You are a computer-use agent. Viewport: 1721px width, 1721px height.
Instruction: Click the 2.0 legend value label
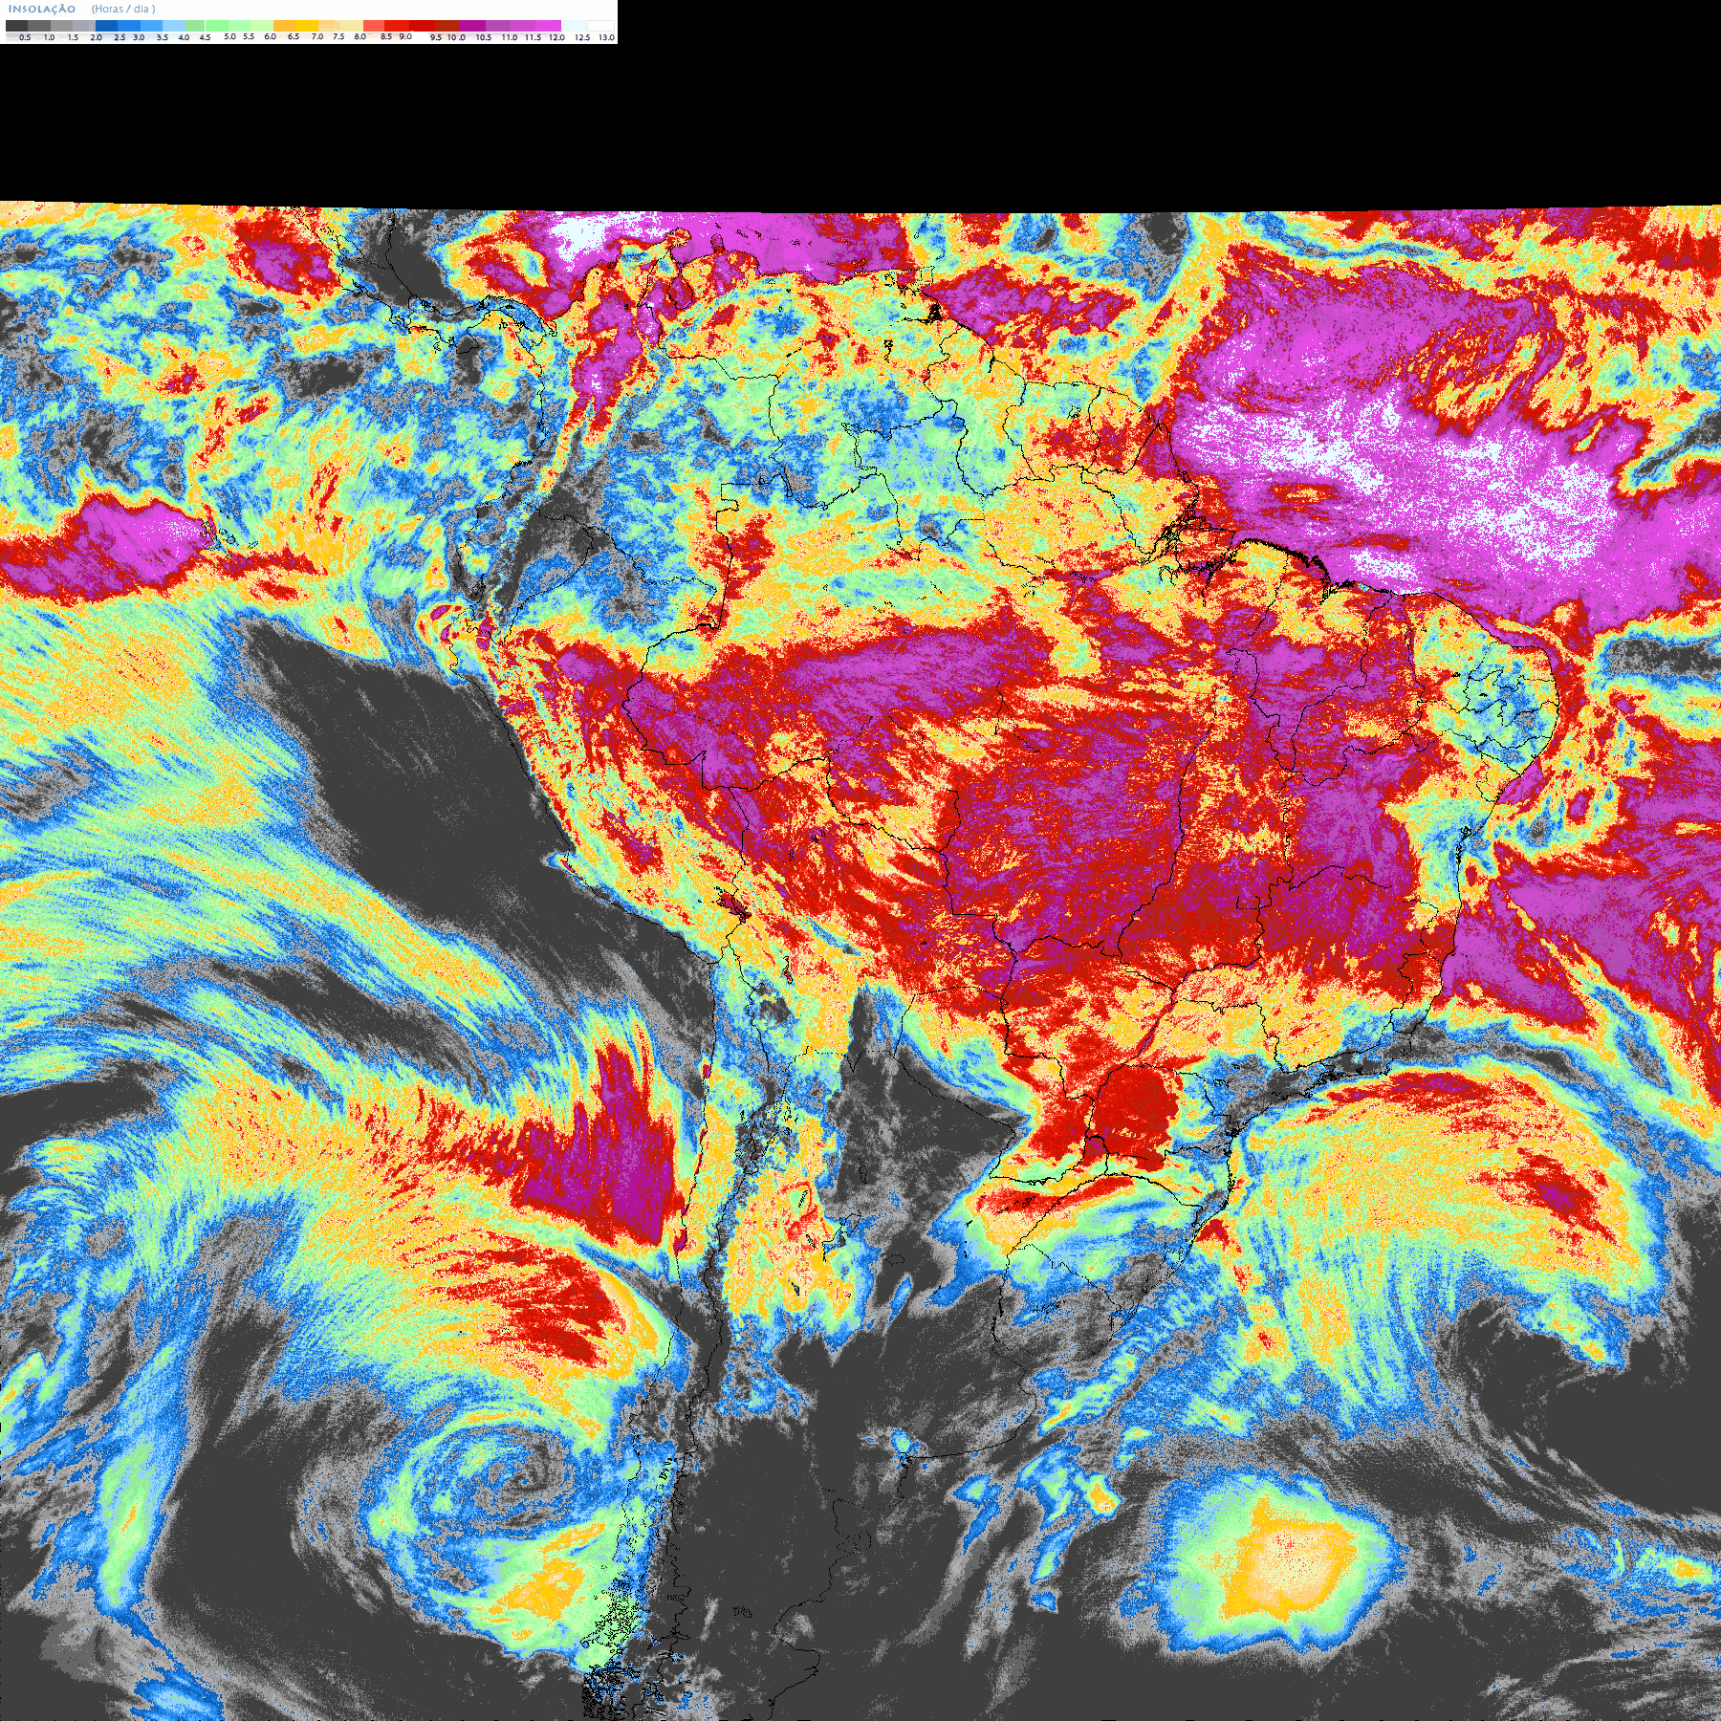[x=97, y=37]
